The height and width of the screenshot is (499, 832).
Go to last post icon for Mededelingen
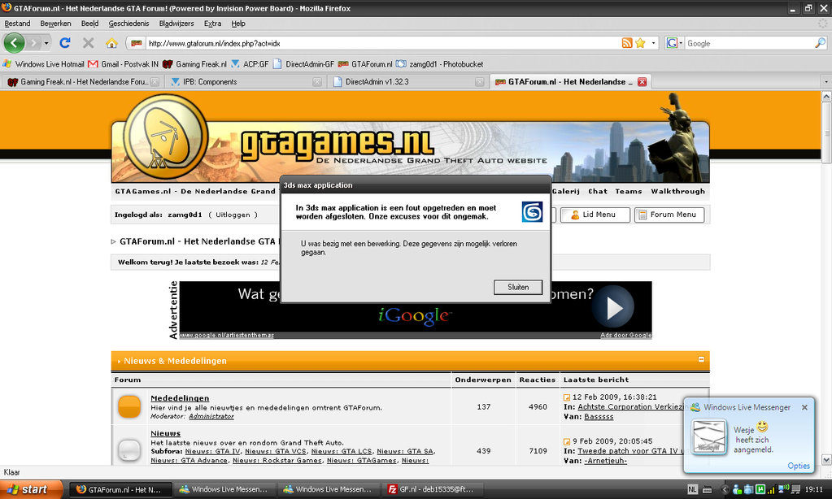[567, 397]
